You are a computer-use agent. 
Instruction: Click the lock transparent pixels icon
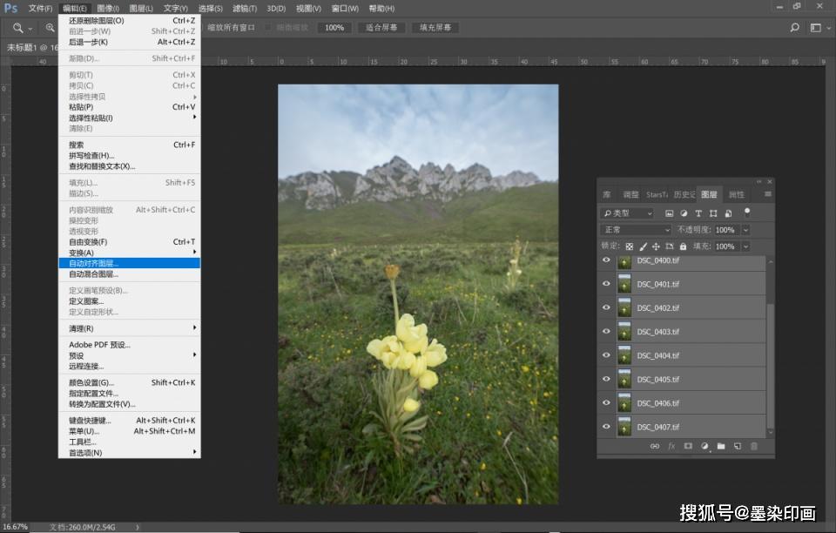tap(629, 246)
